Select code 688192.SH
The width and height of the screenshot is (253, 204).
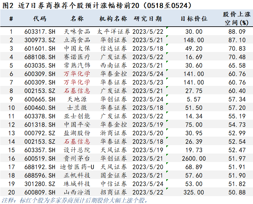pos(40,167)
